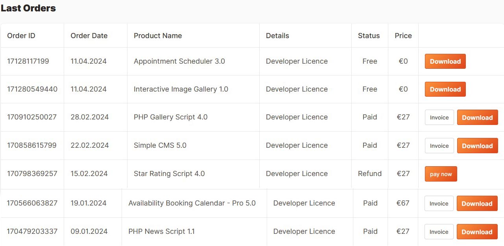
Task: Click the Refund status cell
Action: (369, 174)
